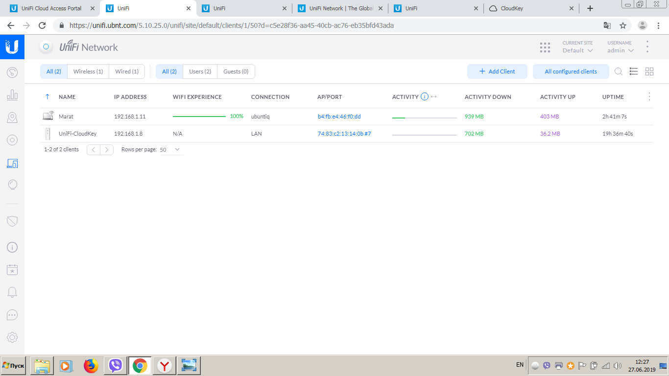
Task: Open table column options three-dot icon
Action: point(649,96)
